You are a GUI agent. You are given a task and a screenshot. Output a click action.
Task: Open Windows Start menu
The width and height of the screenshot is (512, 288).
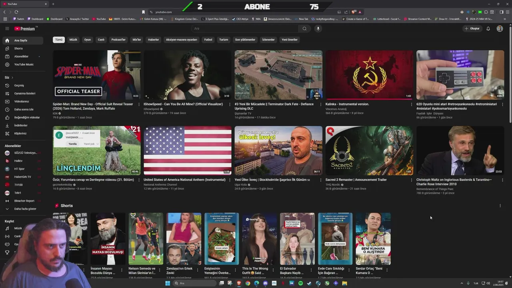click(168, 283)
